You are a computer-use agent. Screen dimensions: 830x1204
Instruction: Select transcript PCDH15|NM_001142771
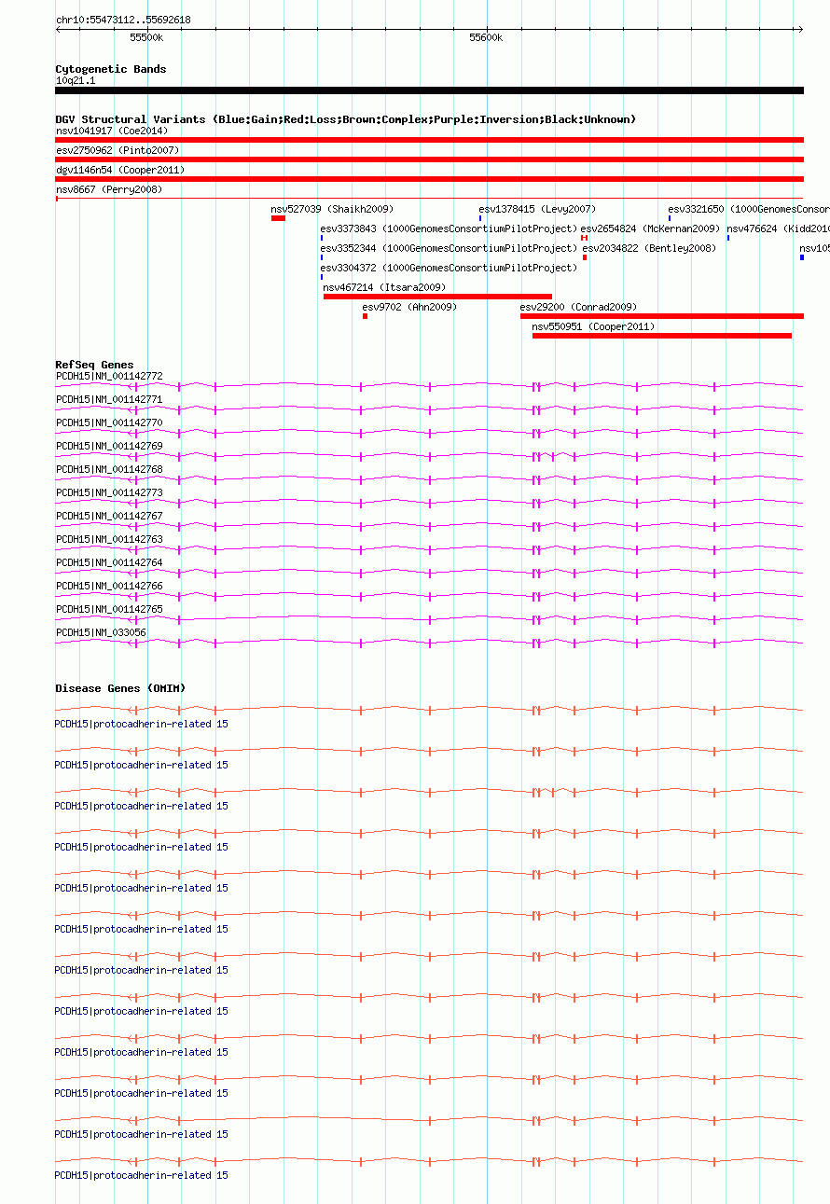(x=109, y=399)
